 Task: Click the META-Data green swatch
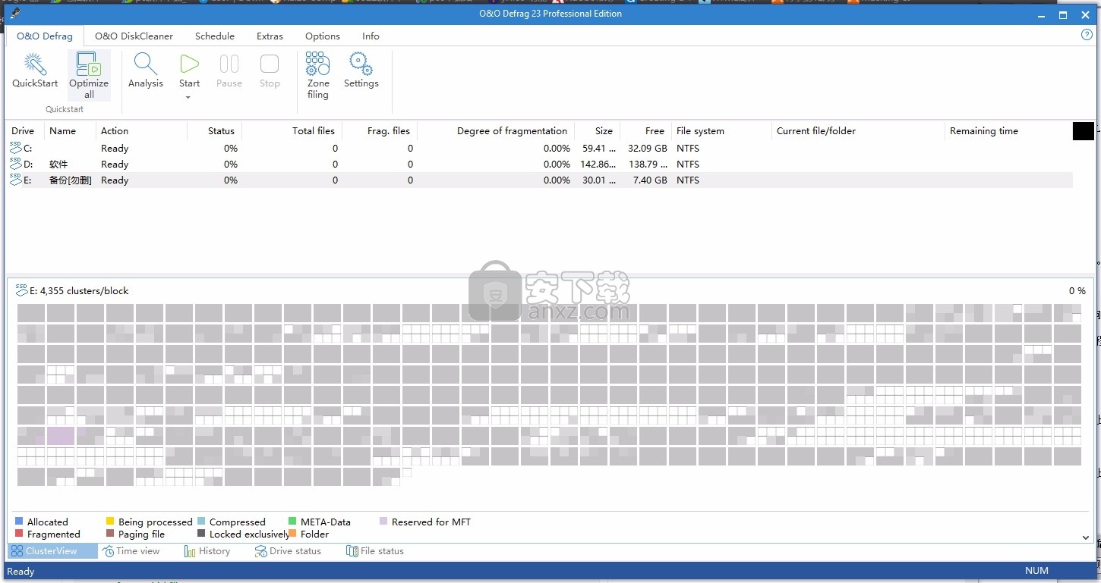[x=292, y=522]
